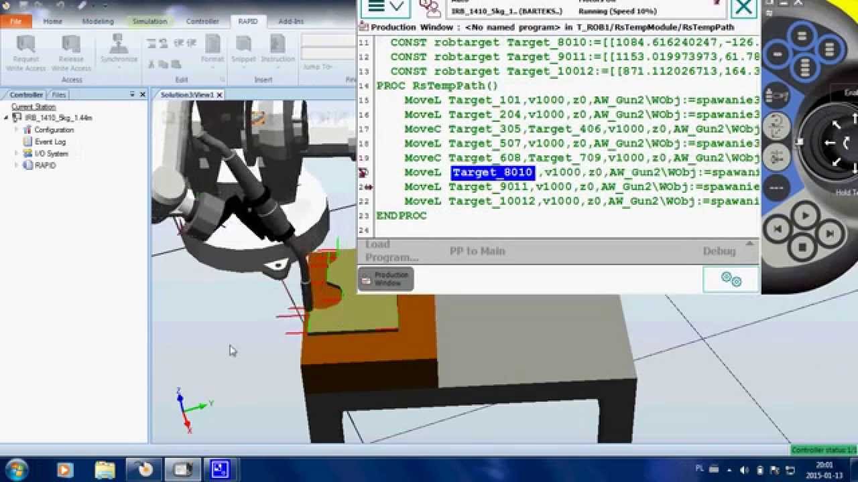Toggle the increment button on FlexPendant
The height and width of the screenshot is (482, 858).
tap(776, 188)
